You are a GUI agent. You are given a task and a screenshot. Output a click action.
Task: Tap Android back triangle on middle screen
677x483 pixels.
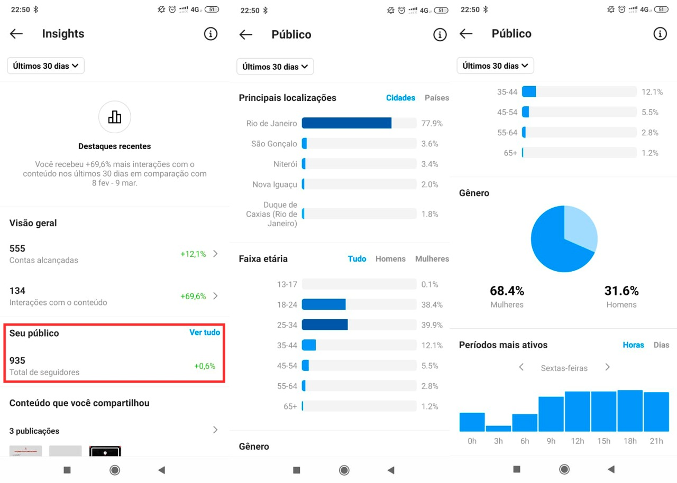pyautogui.click(x=391, y=470)
